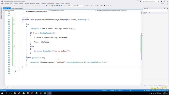Open the Nsight menu

coord(38,3)
